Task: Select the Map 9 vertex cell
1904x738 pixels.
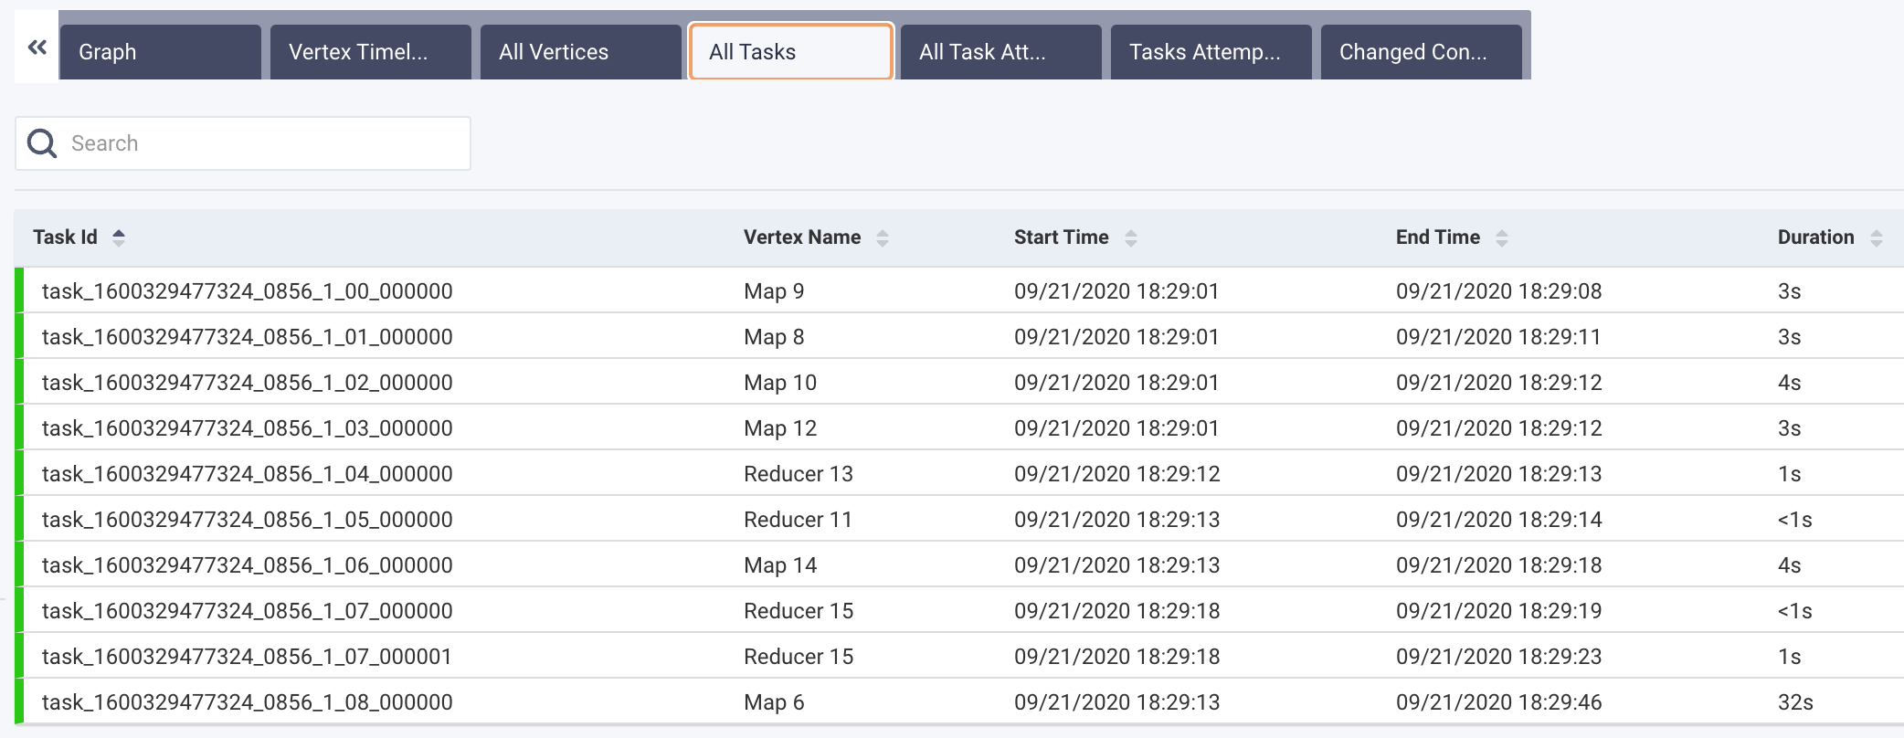Action: 774,291
